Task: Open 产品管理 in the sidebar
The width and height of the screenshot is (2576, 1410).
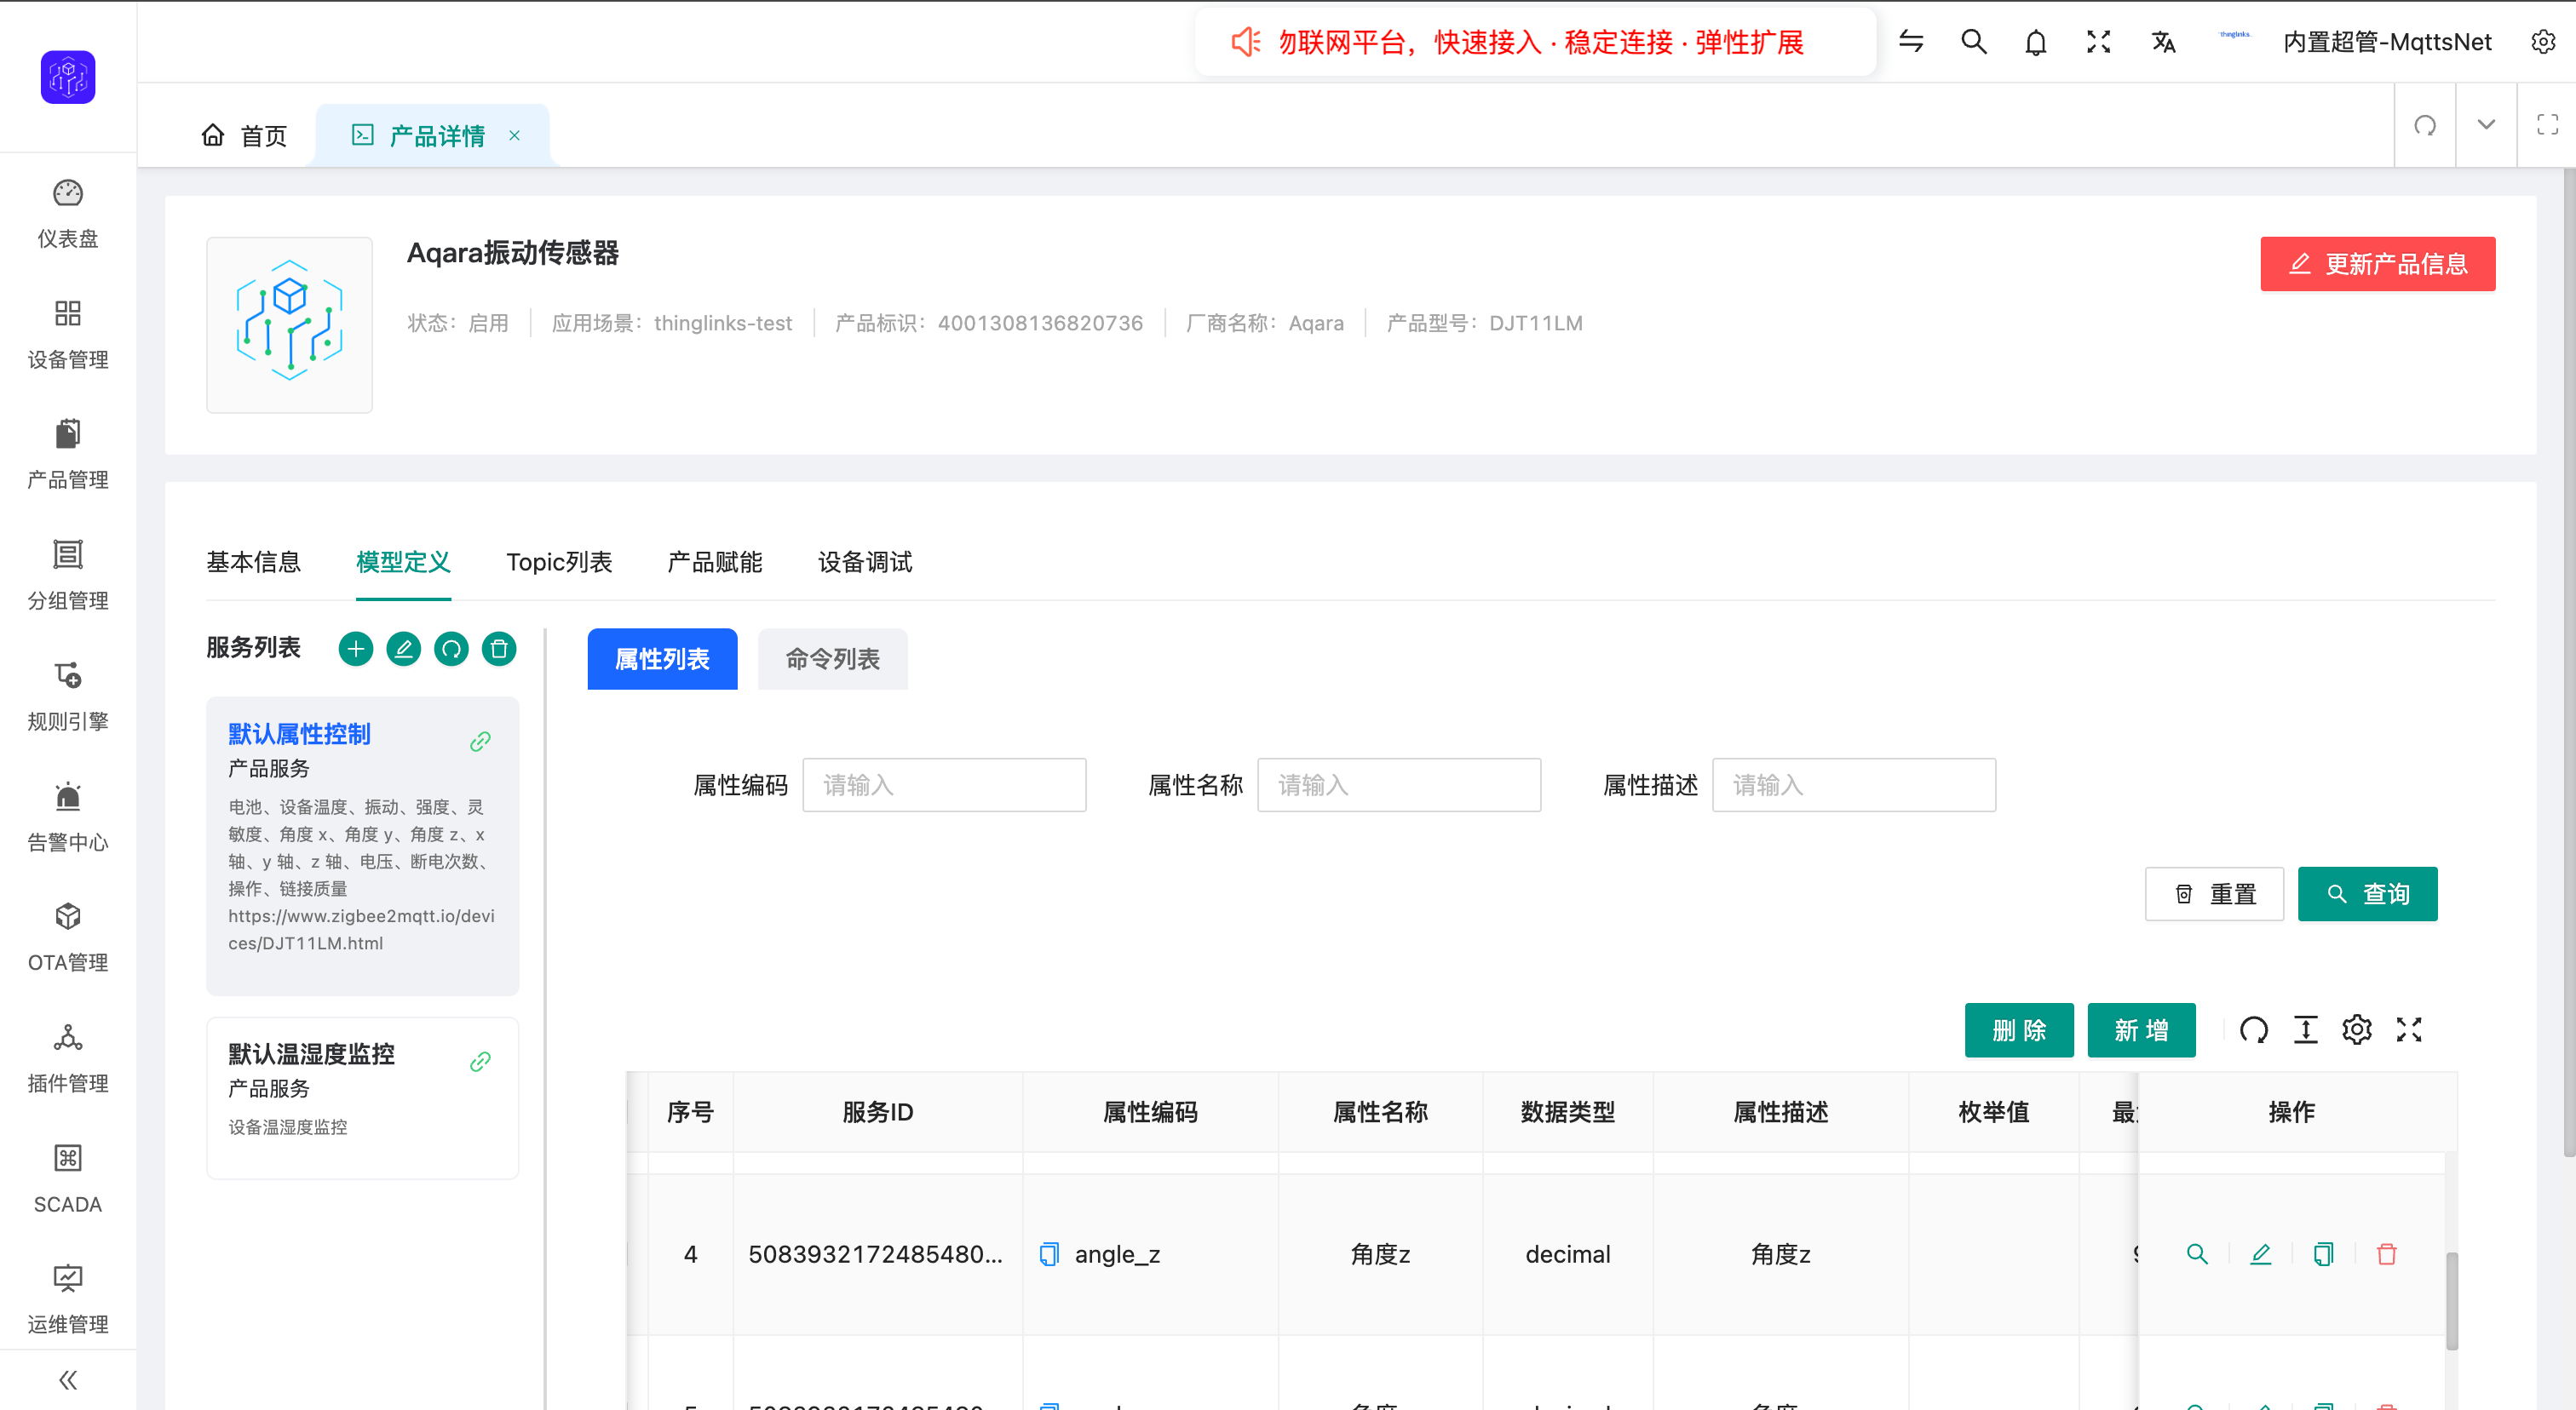Action: click(68, 455)
